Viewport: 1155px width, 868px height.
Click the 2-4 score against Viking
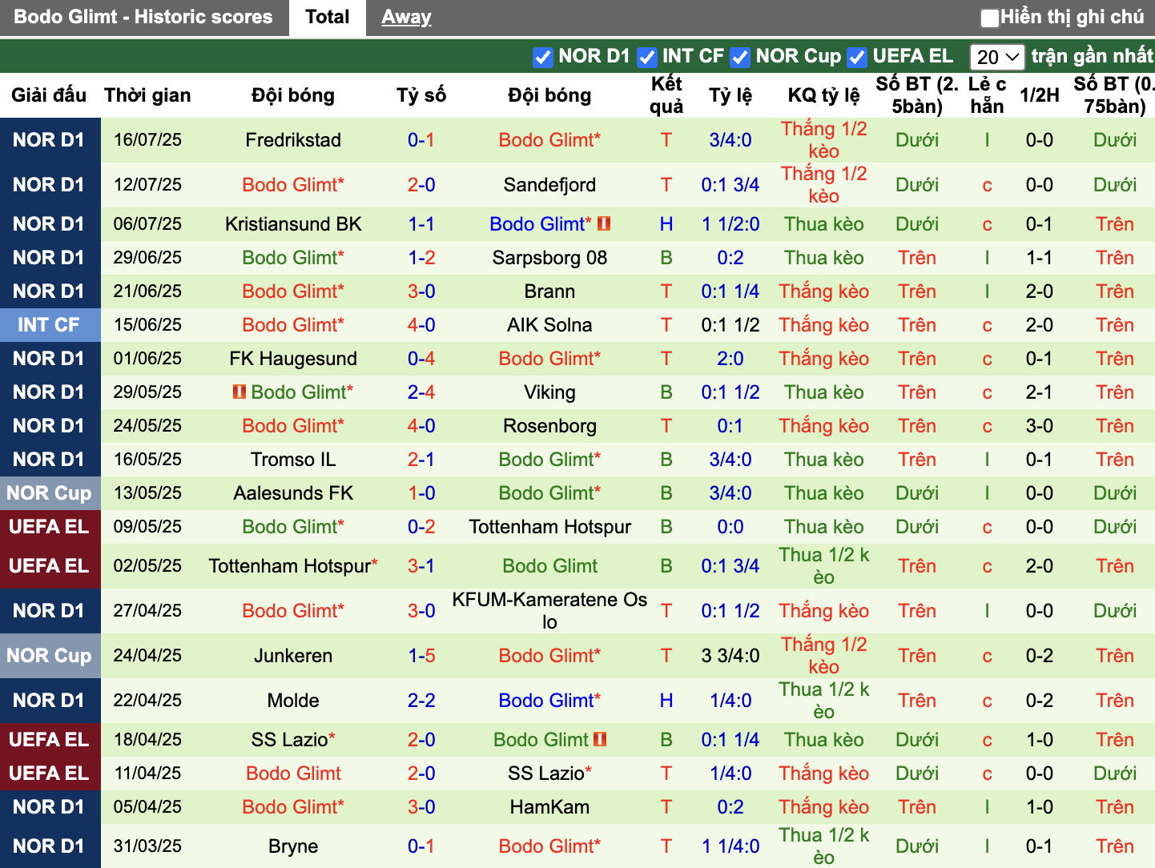[421, 392]
